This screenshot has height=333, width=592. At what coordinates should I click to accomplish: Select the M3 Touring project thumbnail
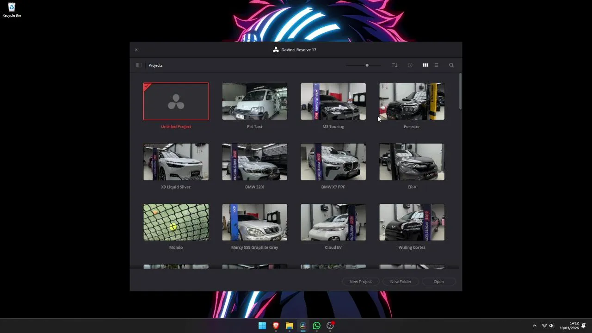point(333,101)
